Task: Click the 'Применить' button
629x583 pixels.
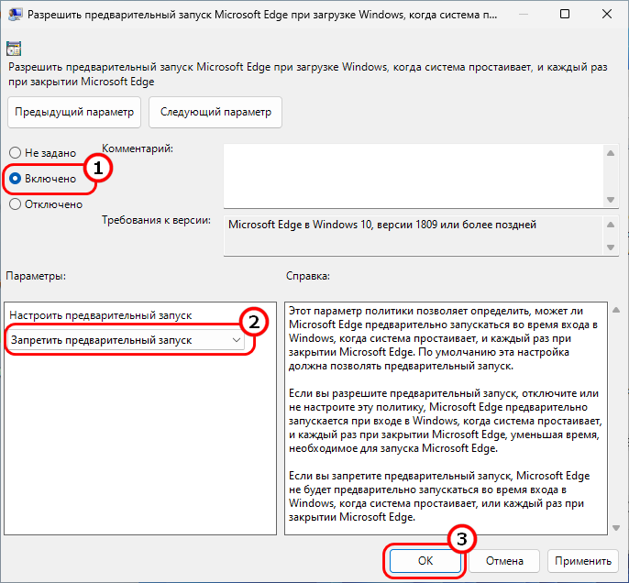Action: point(583,561)
